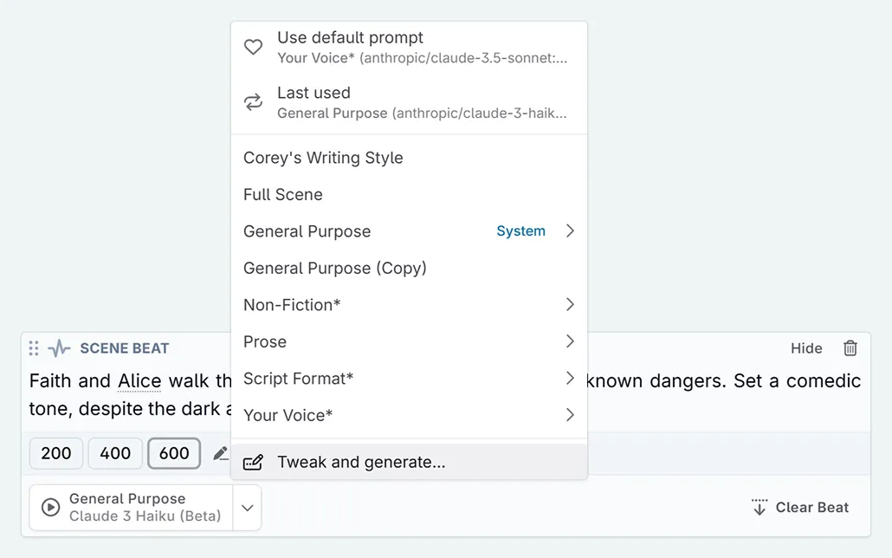Select the 200 word count option

coord(55,453)
